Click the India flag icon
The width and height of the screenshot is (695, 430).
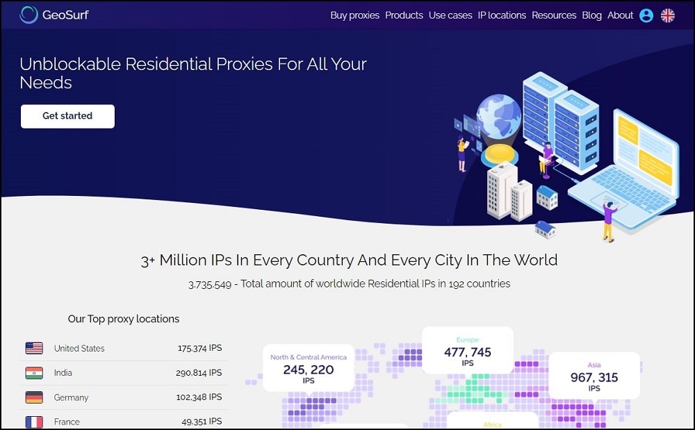[34, 373]
